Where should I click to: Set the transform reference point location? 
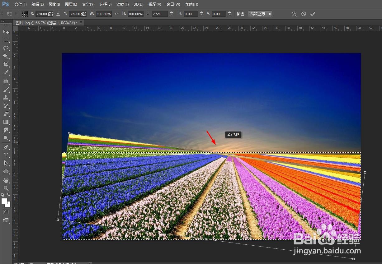click(x=25, y=14)
